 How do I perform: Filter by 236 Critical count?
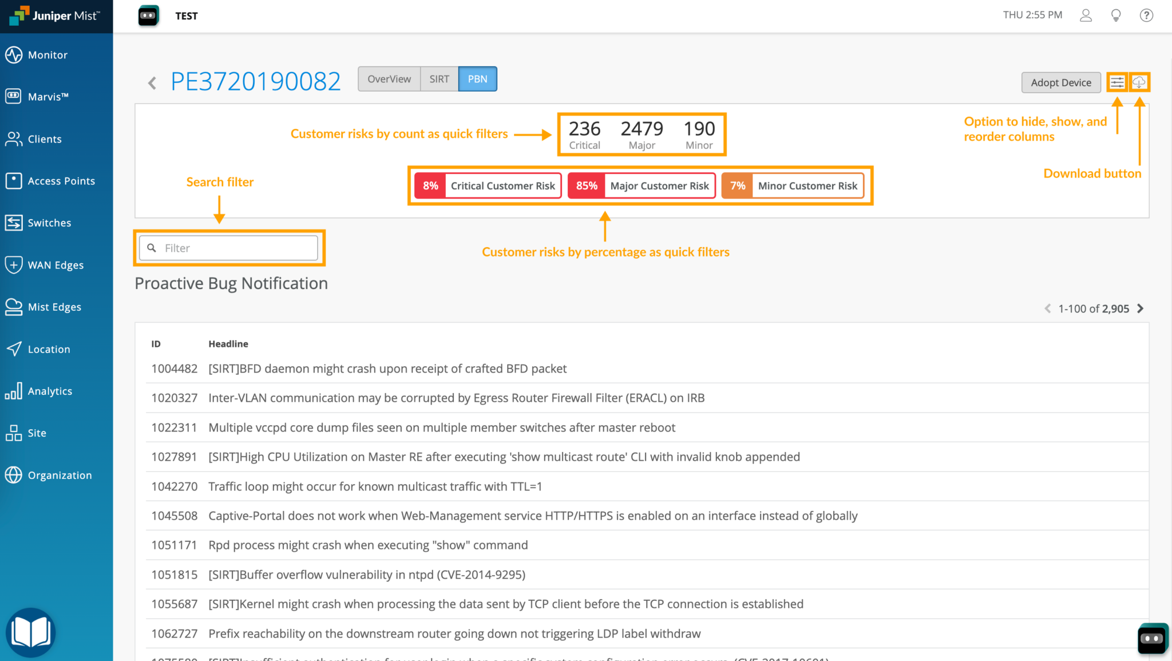(584, 134)
